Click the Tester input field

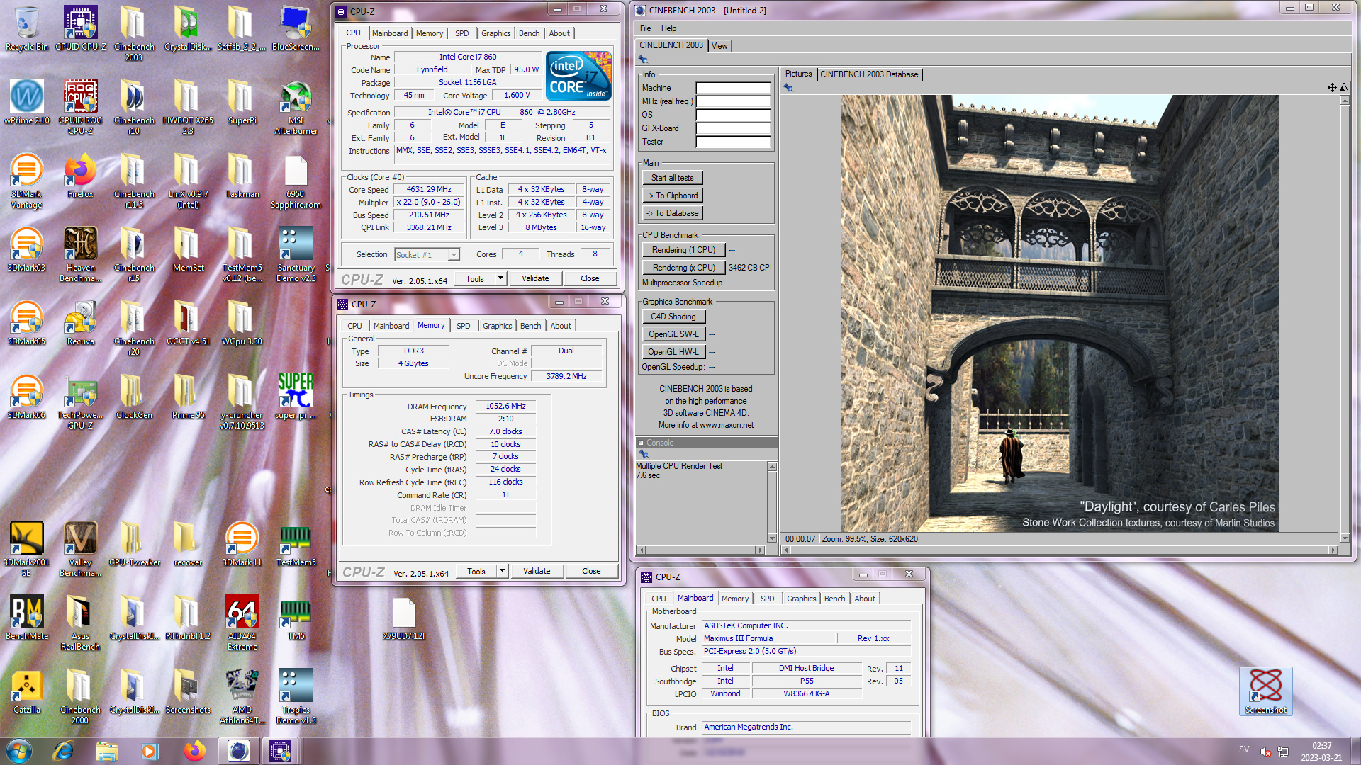(733, 142)
